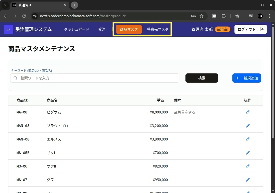Click the admin role badge
Screen dimensions: 275x193
point(222,29)
